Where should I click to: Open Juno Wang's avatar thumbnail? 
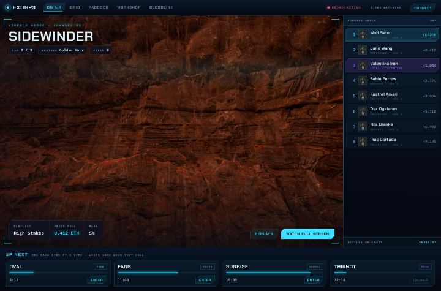363,50
